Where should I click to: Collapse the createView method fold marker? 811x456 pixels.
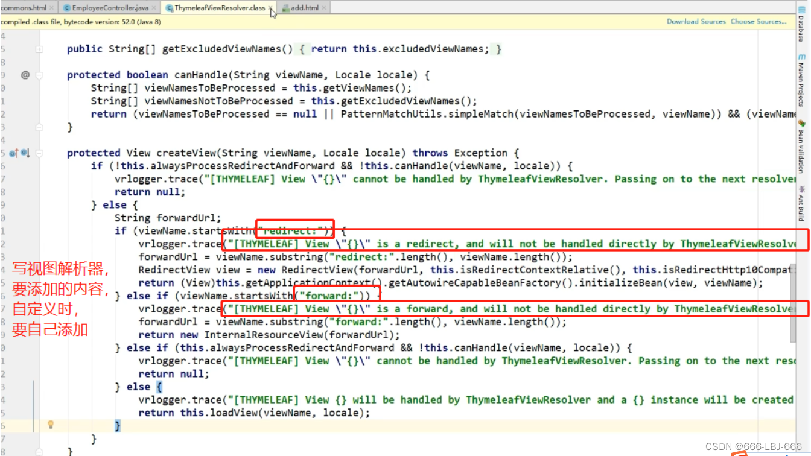(x=39, y=153)
